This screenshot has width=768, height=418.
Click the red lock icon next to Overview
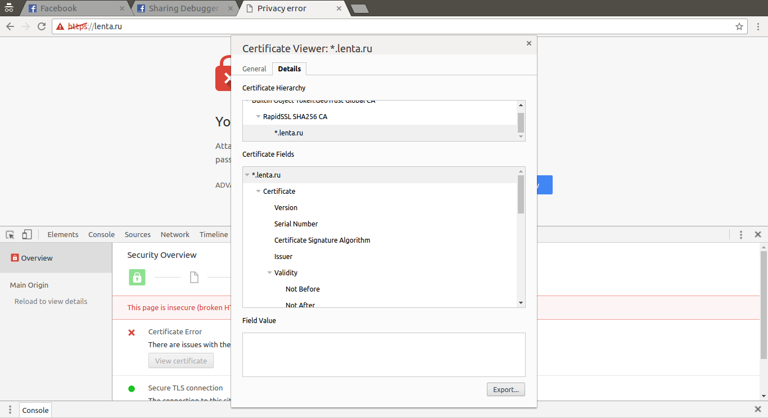click(15, 258)
